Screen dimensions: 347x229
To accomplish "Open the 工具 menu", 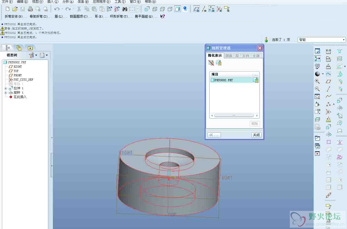I will (120, 2).
